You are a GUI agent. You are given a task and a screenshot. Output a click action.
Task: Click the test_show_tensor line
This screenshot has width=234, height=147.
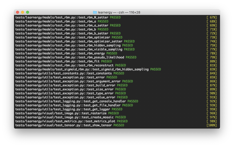(x=70, y=125)
